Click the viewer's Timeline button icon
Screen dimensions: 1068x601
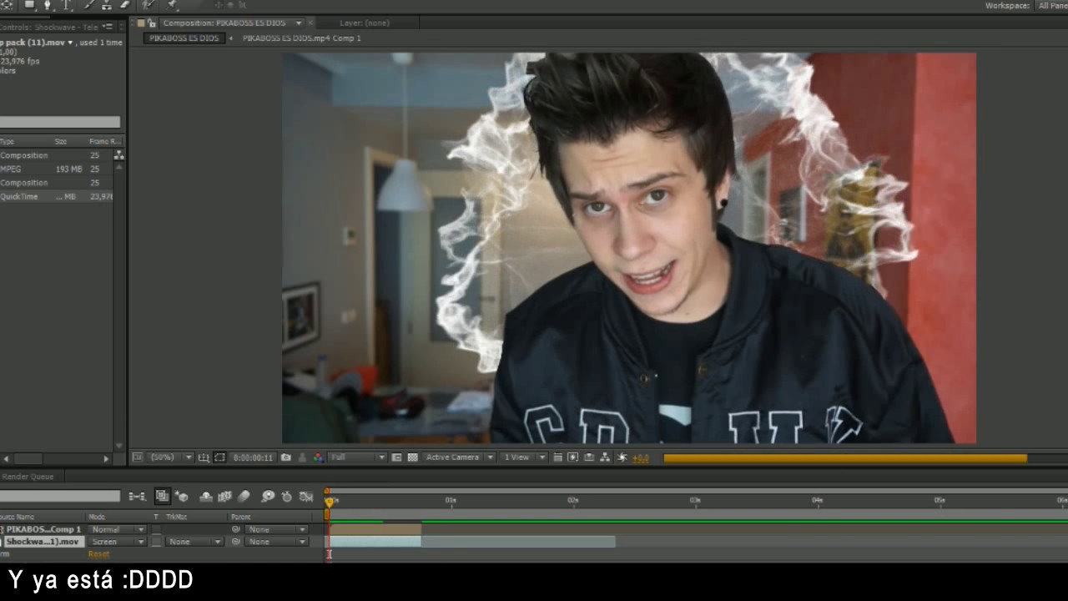[589, 457]
